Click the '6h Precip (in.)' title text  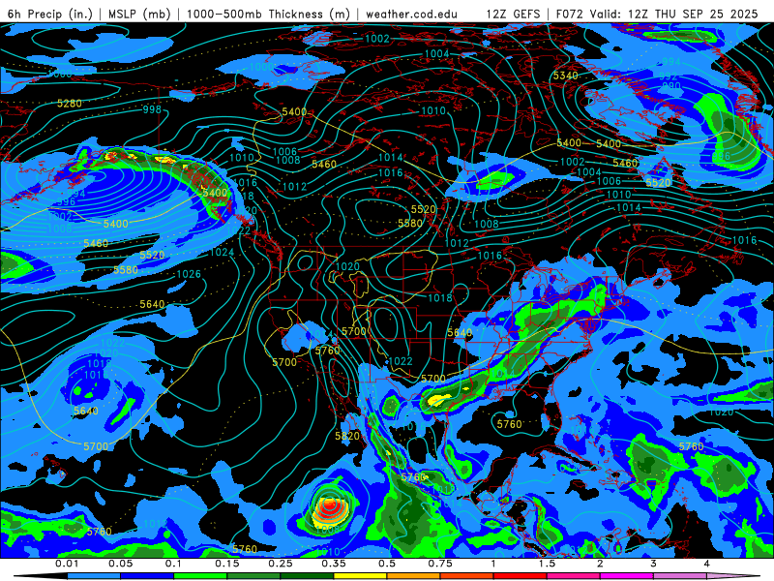(50, 14)
